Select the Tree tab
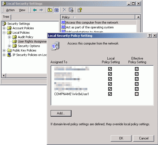The image size is (158, 145). [x=6, y=17]
